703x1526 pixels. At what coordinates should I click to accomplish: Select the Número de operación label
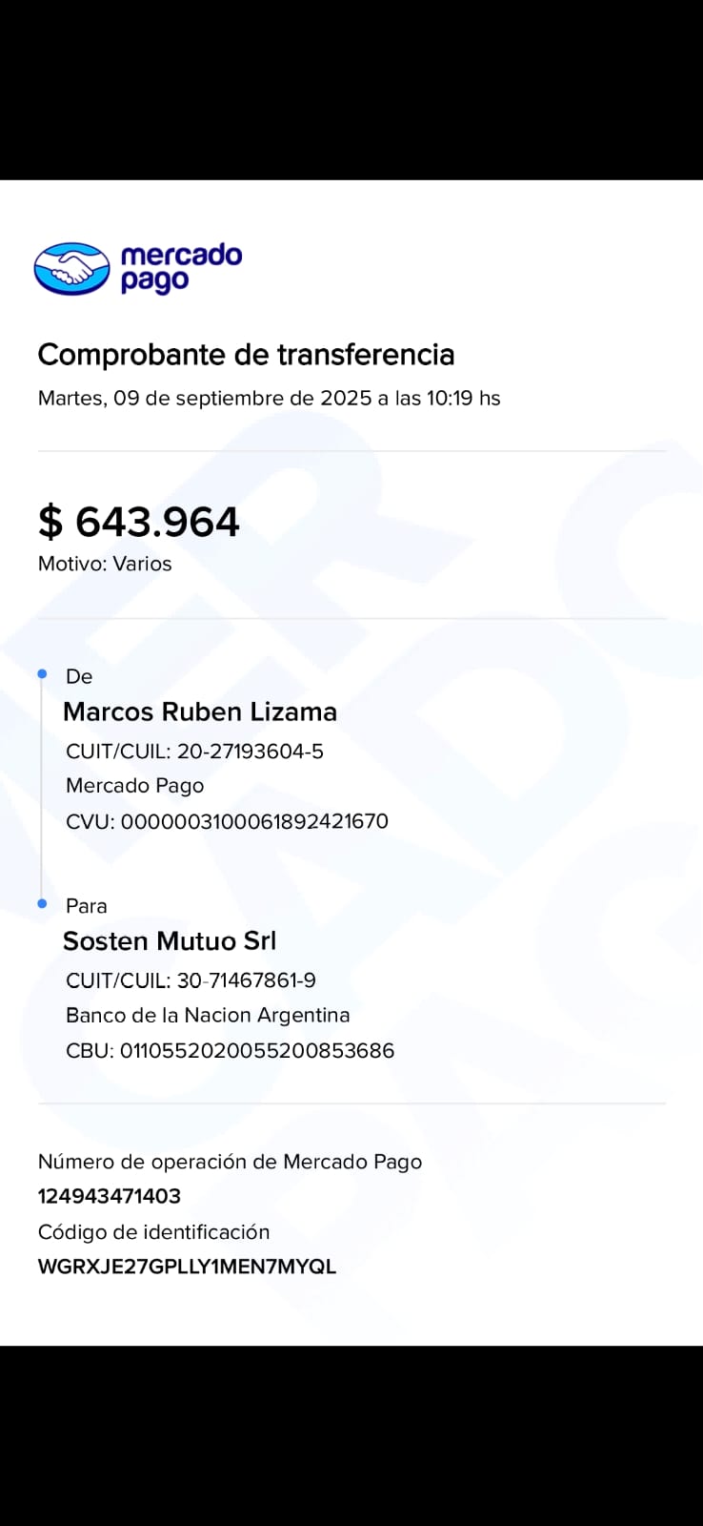tap(230, 1162)
